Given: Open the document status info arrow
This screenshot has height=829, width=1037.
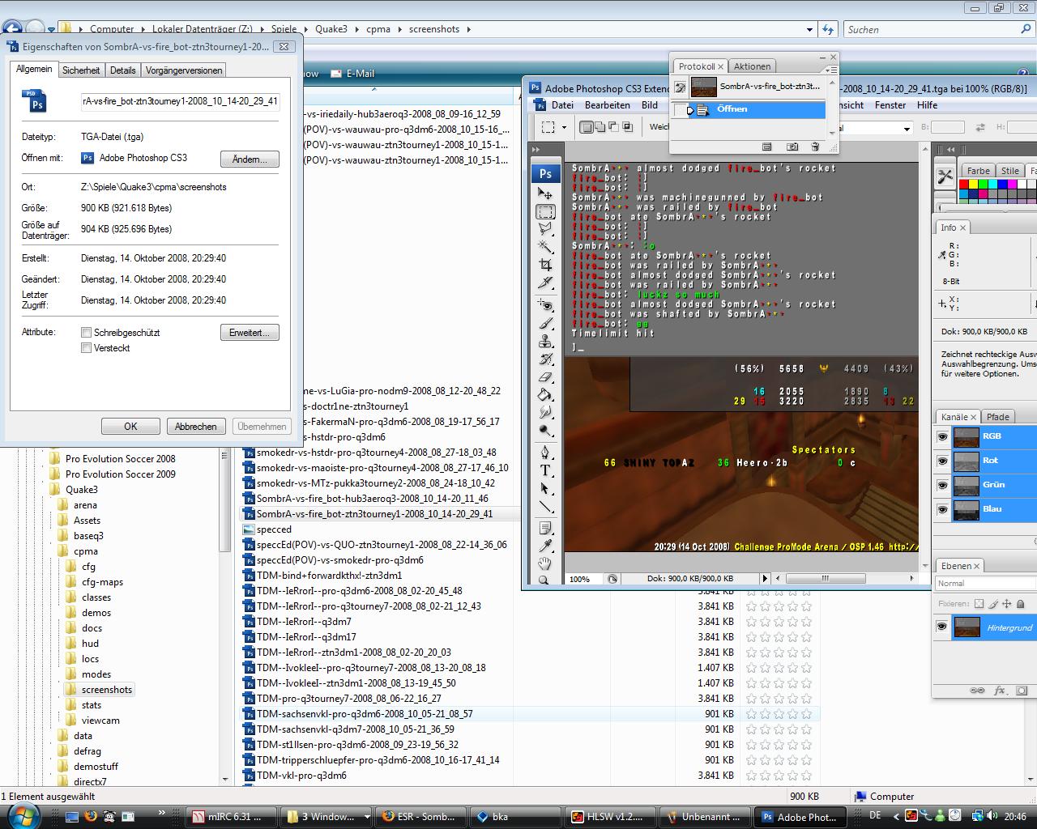Looking at the screenshot, I should [x=764, y=579].
